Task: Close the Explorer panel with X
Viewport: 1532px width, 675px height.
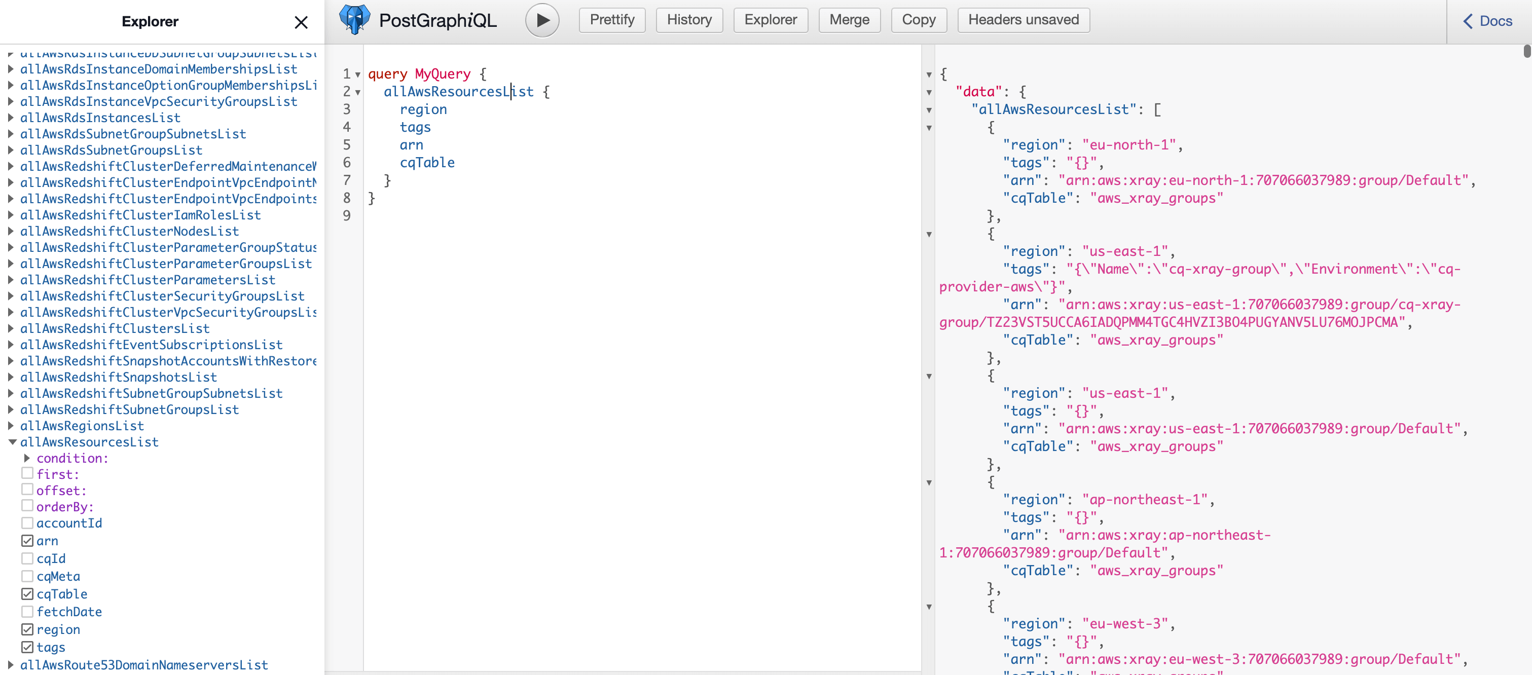Action: 301,23
